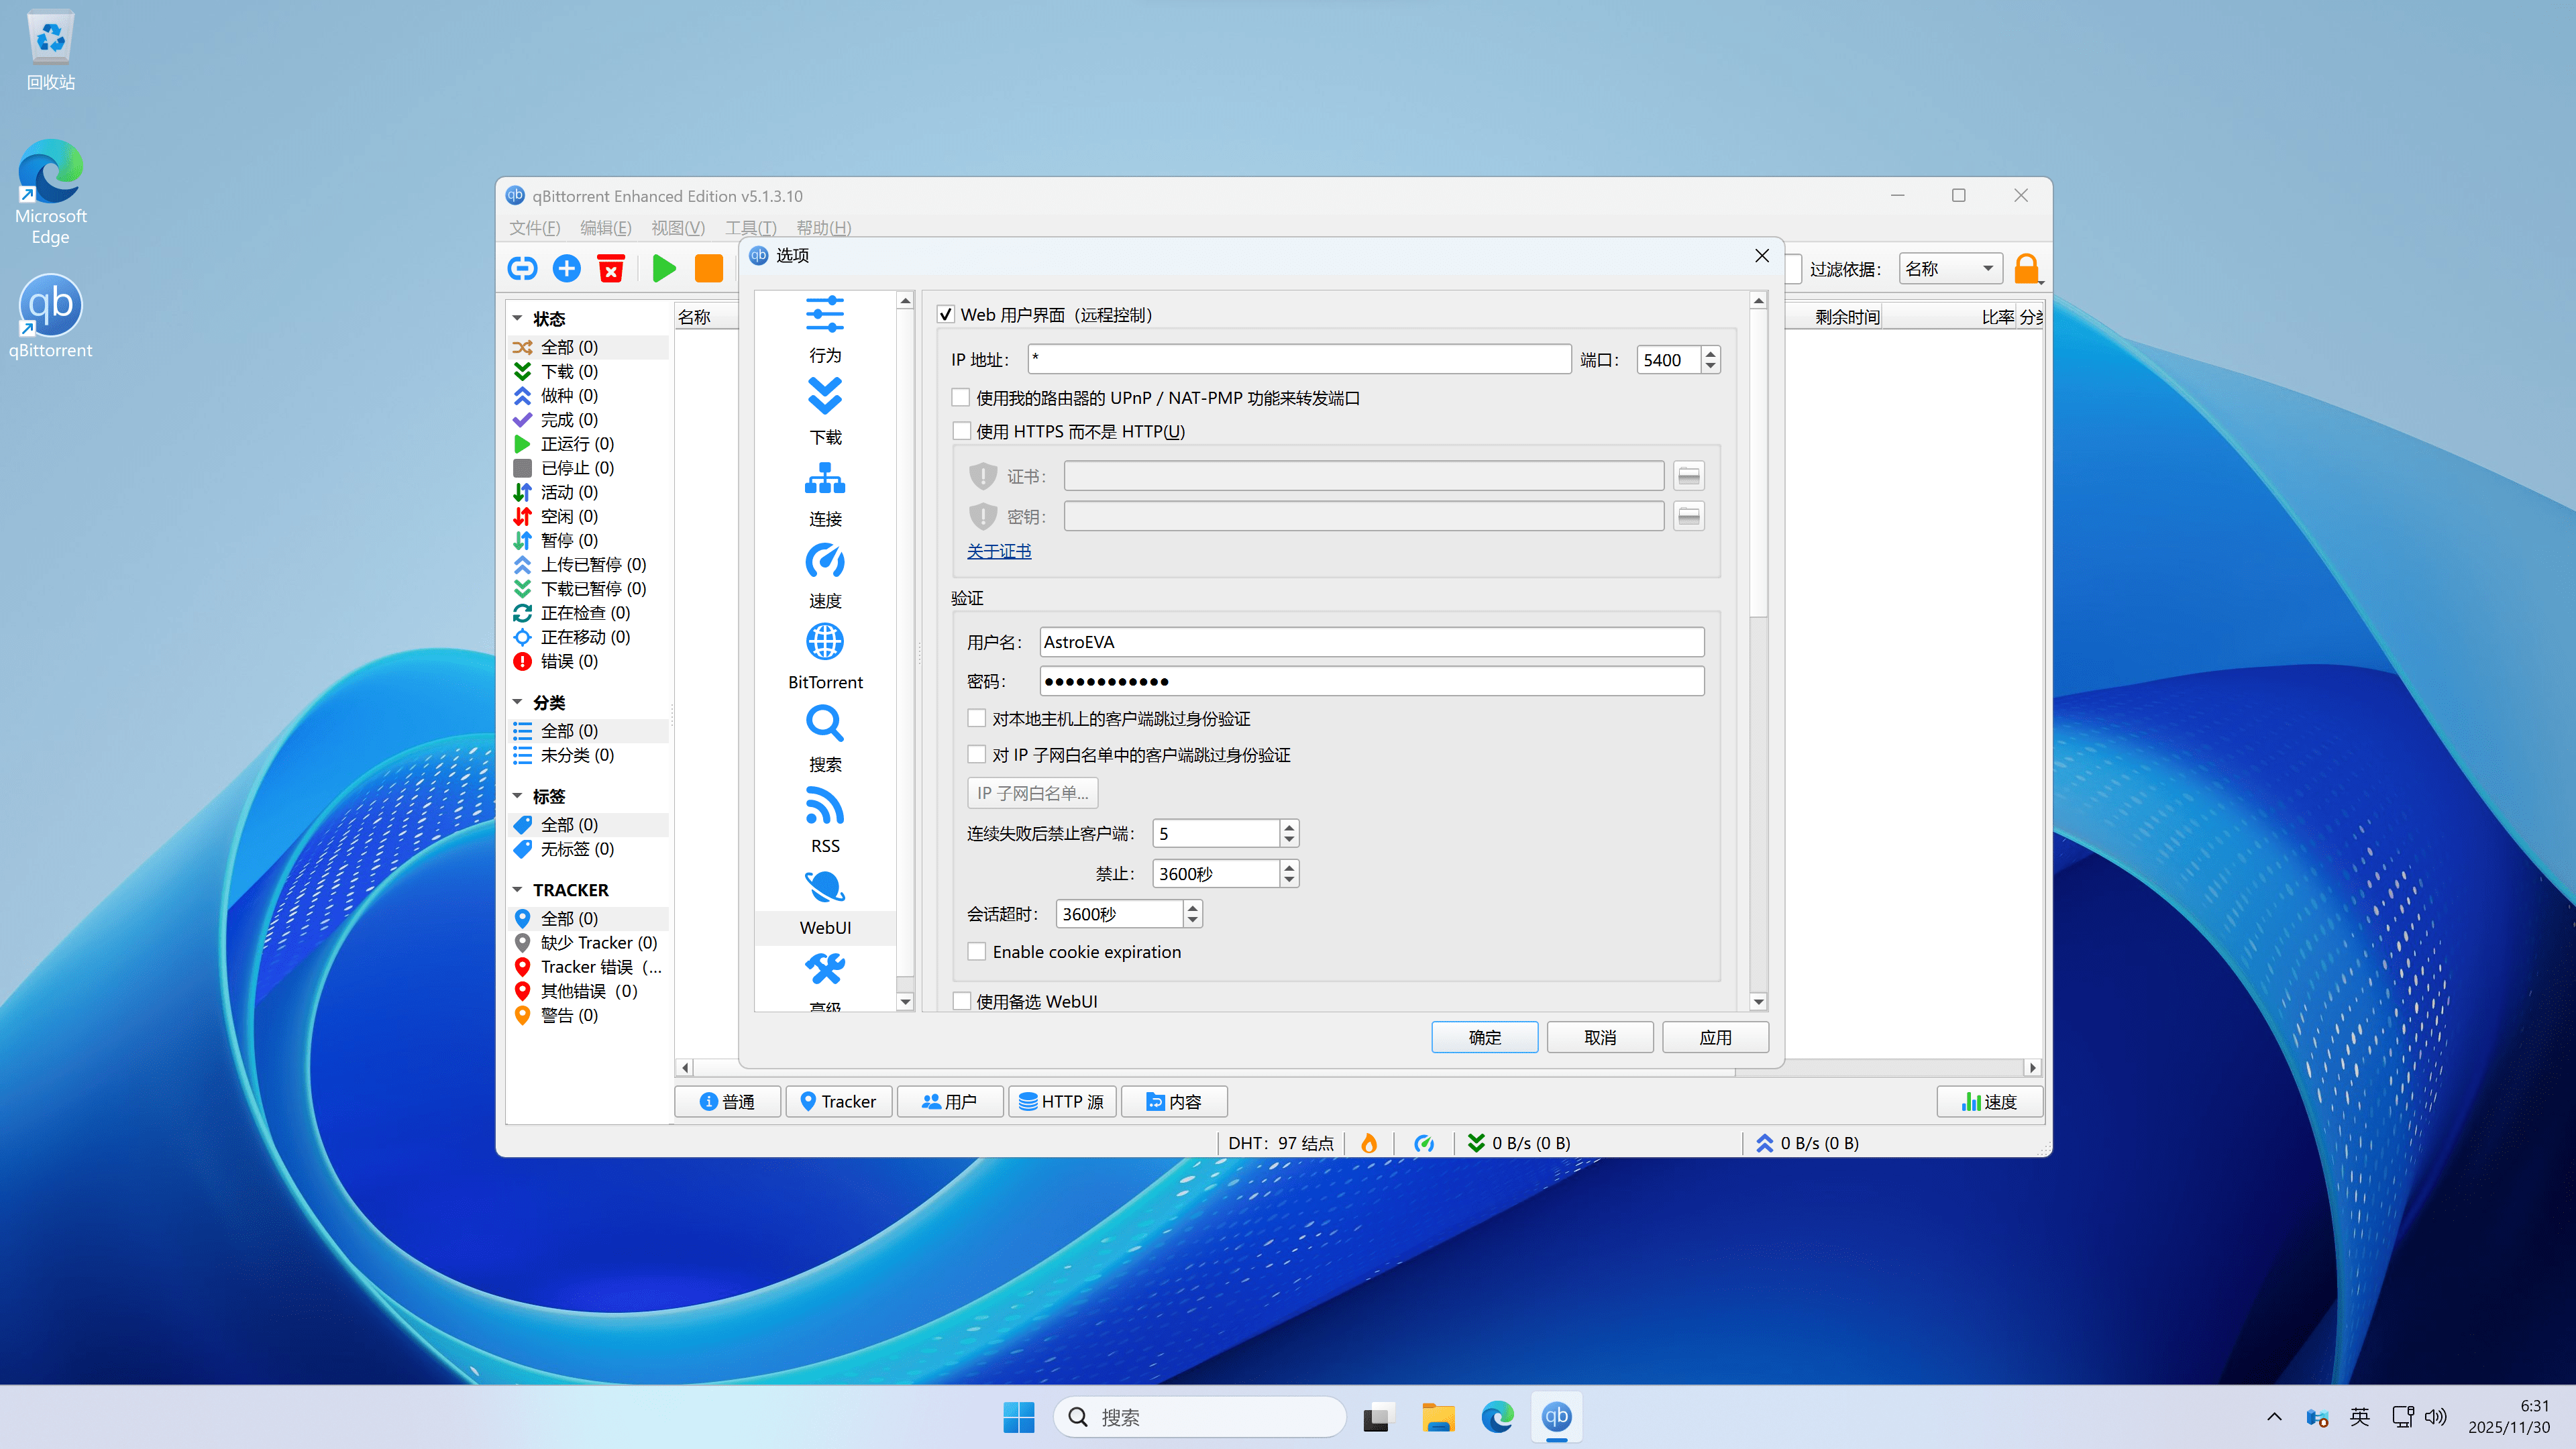Image resolution: width=2576 pixels, height=1449 pixels.
Task: Enable the UPnP / NAT-PMP port forwarding checkbox
Action: point(961,398)
